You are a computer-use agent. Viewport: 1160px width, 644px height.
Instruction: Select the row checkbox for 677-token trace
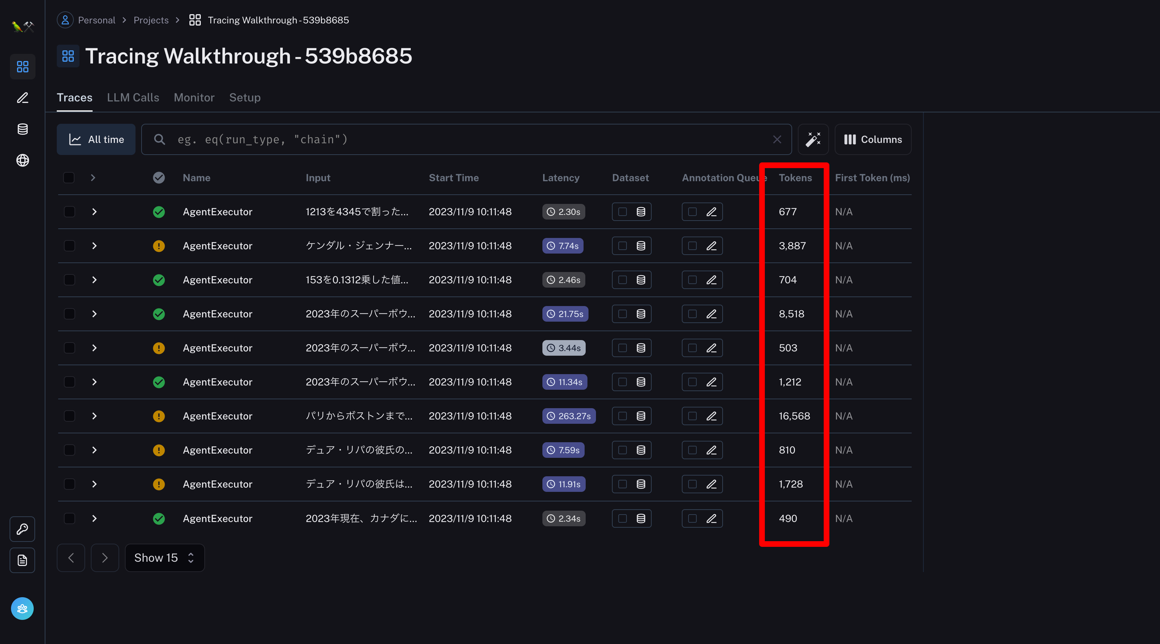click(69, 211)
